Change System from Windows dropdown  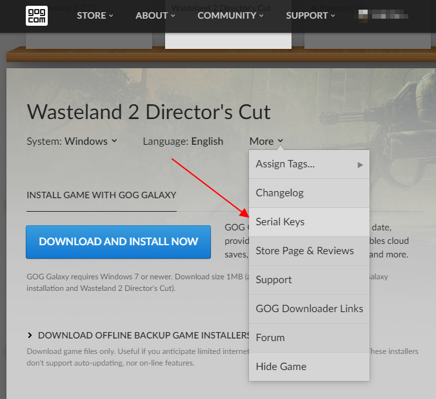pos(72,141)
